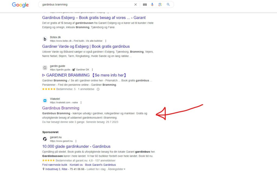Click the Wakelet site favicon

45,101
